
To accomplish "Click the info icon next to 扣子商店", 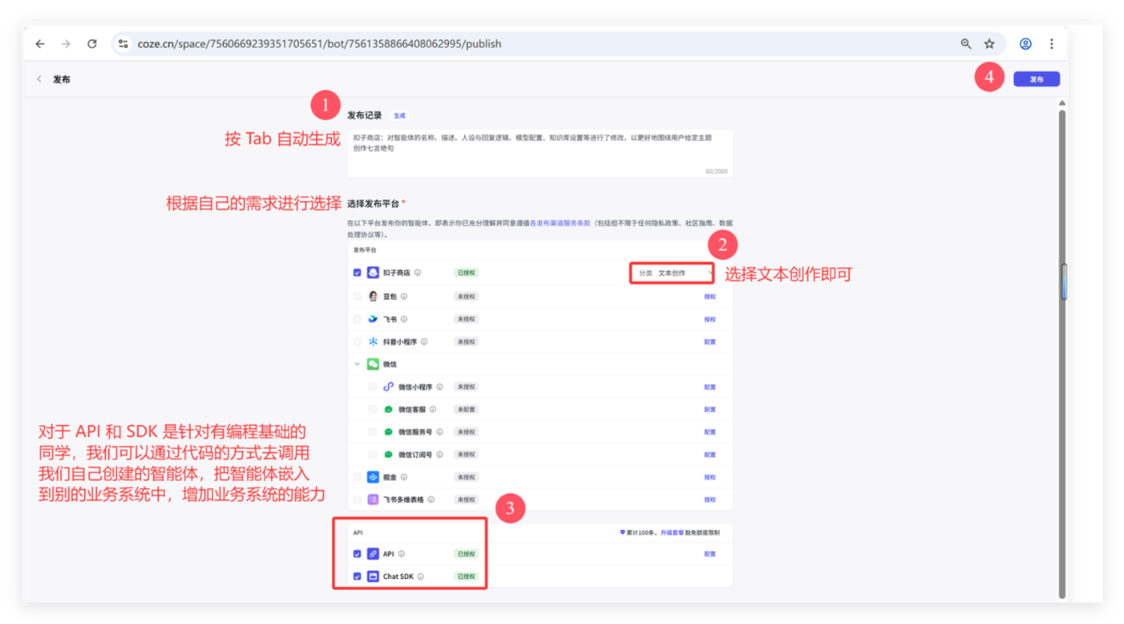I will [x=417, y=273].
